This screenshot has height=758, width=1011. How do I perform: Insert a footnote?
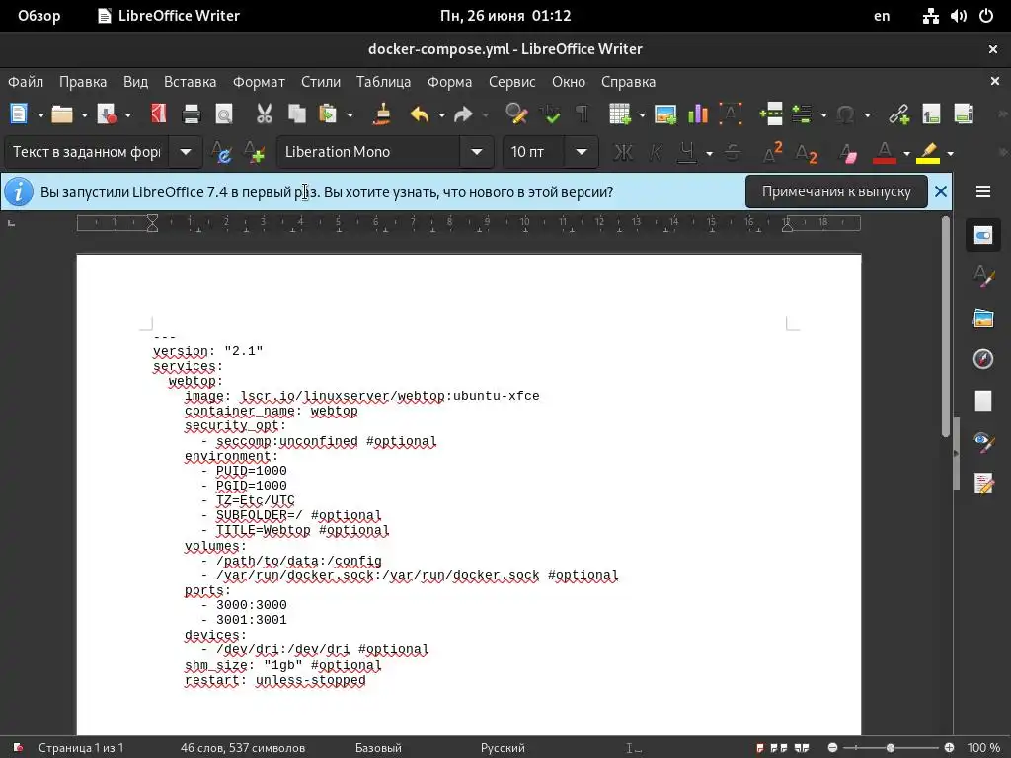[x=931, y=114]
